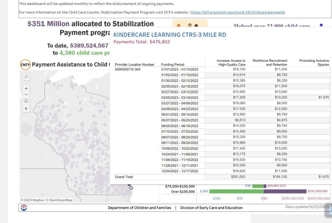The height and width of the screenshot is (223, 332).
Task: Reset the map with the home icon
Action: coord(26,101)
